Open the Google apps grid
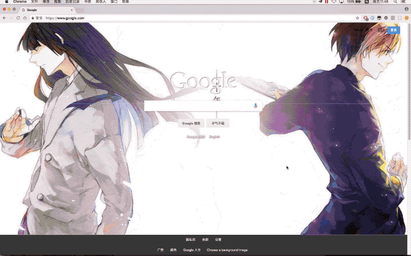 tap(380, 30)
